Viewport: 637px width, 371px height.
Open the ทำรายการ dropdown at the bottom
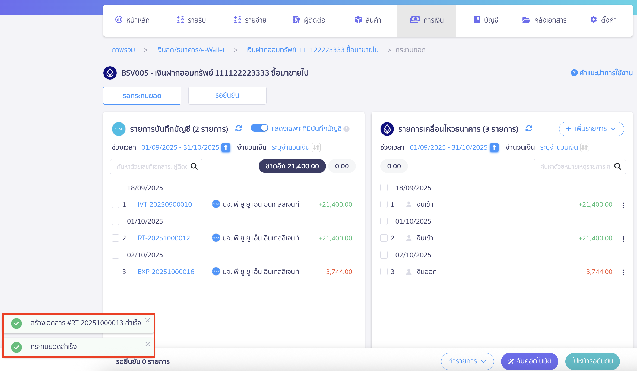[x=467, y=361]
